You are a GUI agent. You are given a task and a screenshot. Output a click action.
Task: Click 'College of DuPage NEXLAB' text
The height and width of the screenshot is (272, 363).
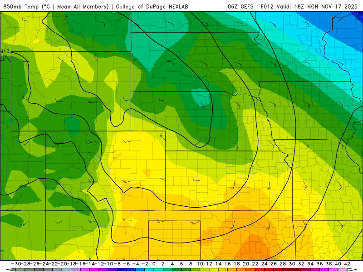[x=152, y=6]
